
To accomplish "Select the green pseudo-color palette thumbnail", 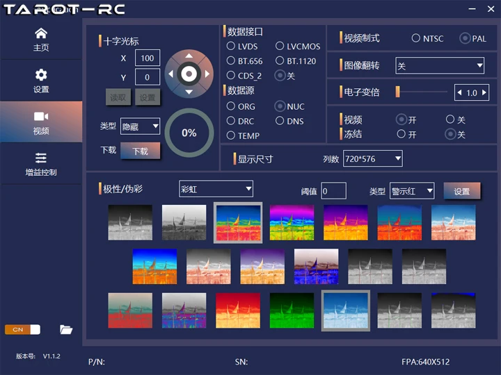I will coord(292,310).
